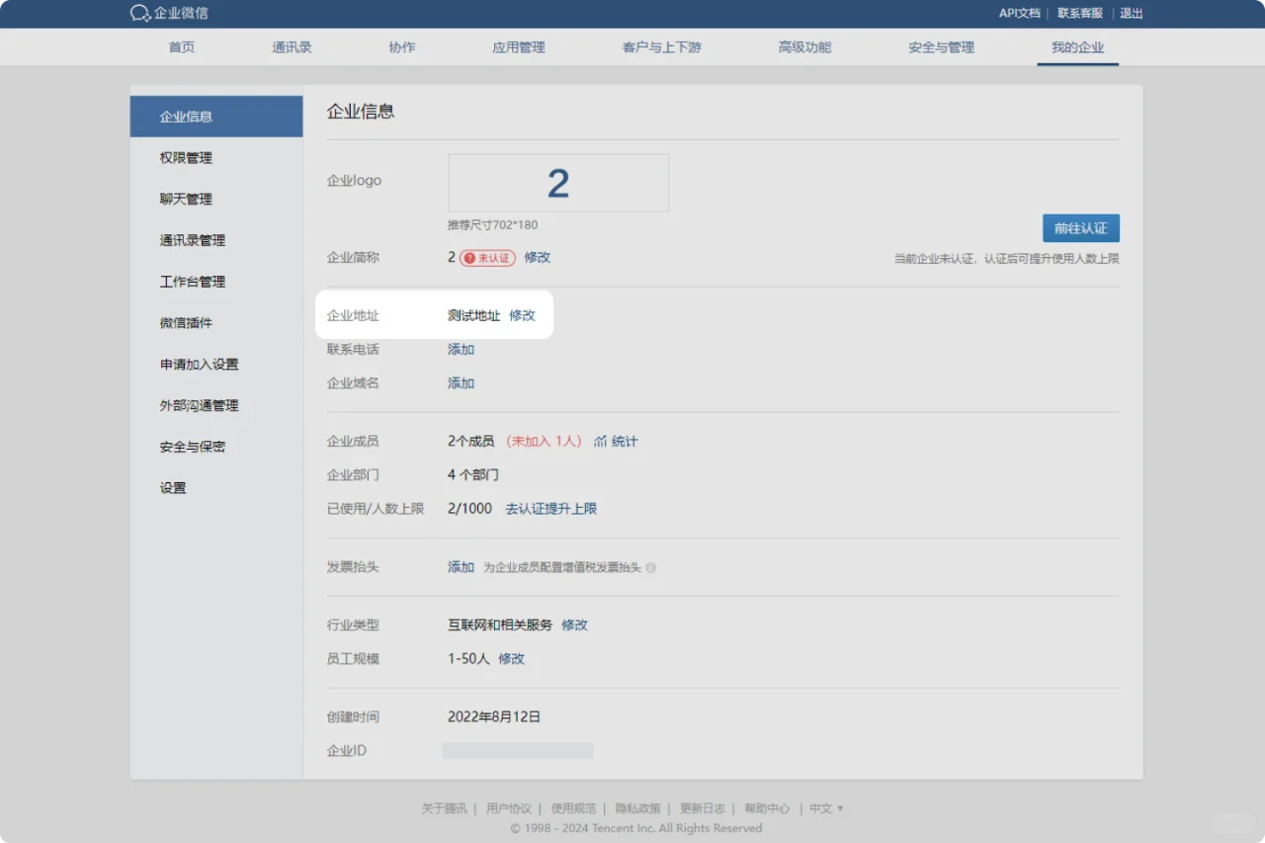
Task: Click 去认证提升上限 link
Action: [550, 509]
